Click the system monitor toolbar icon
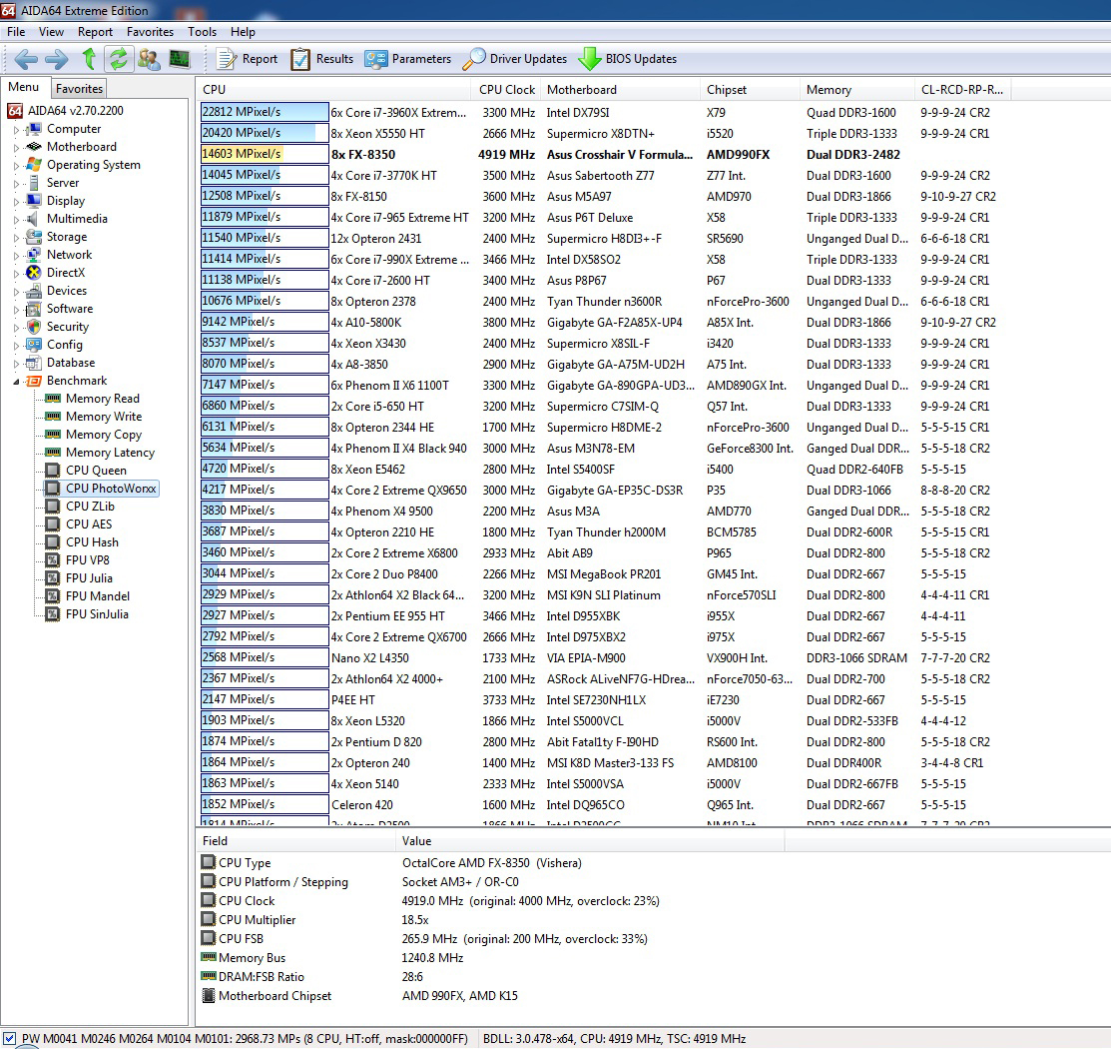This screenshot has width=1111, height=1049. [x=180, y=59]
